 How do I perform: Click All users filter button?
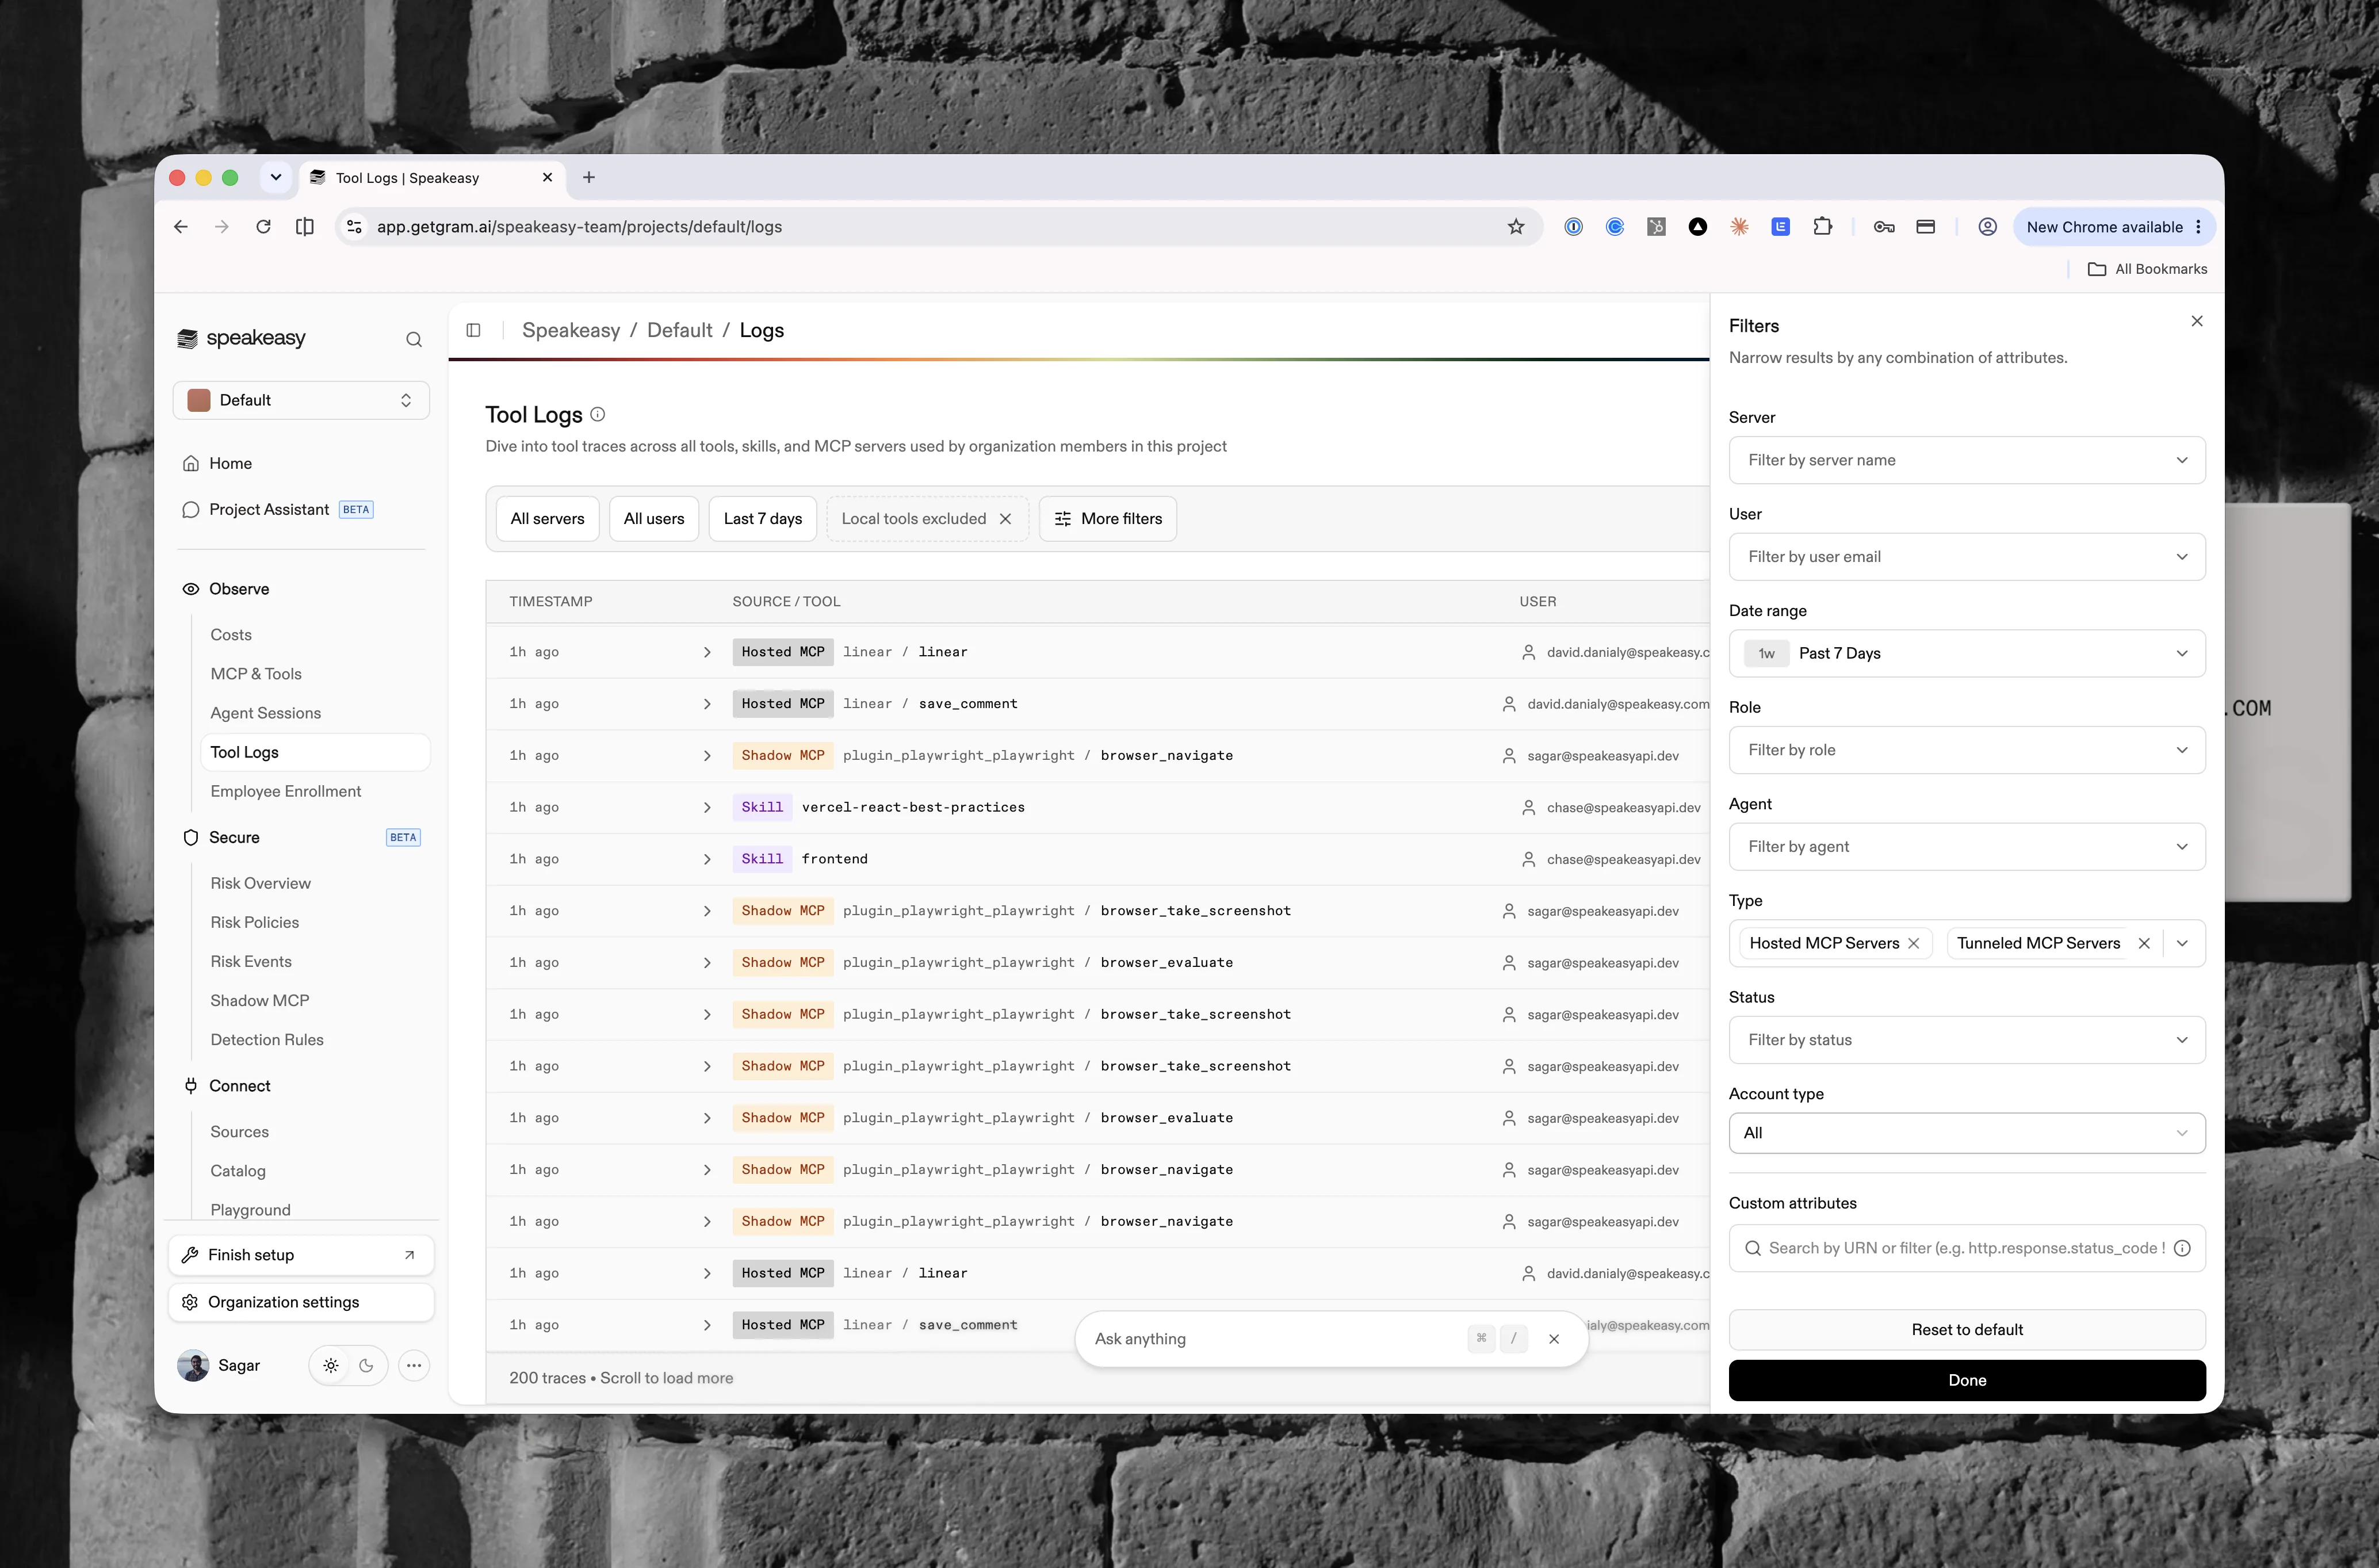654,519
